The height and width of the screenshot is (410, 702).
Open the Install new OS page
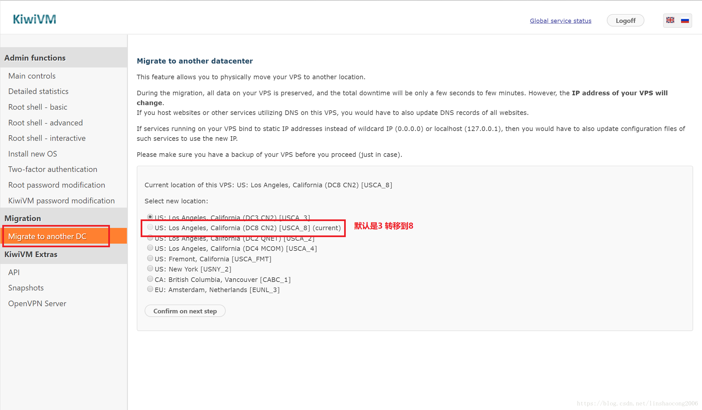(x=32, y=154)
